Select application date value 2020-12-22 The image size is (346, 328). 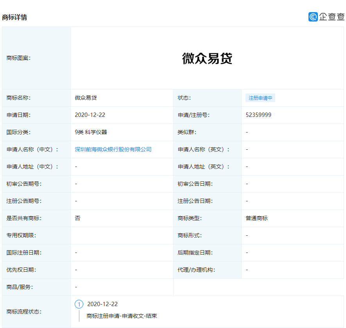coord(90,115)
